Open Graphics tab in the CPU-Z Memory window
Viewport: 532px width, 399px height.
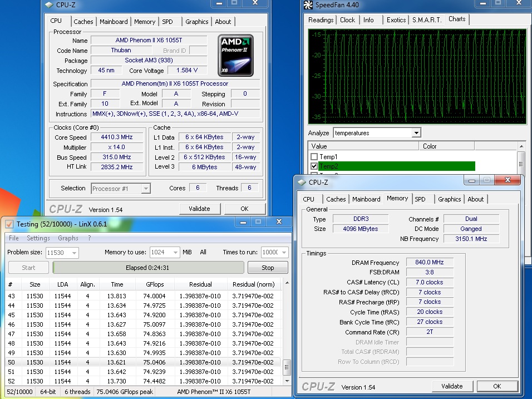pos(449,199)
